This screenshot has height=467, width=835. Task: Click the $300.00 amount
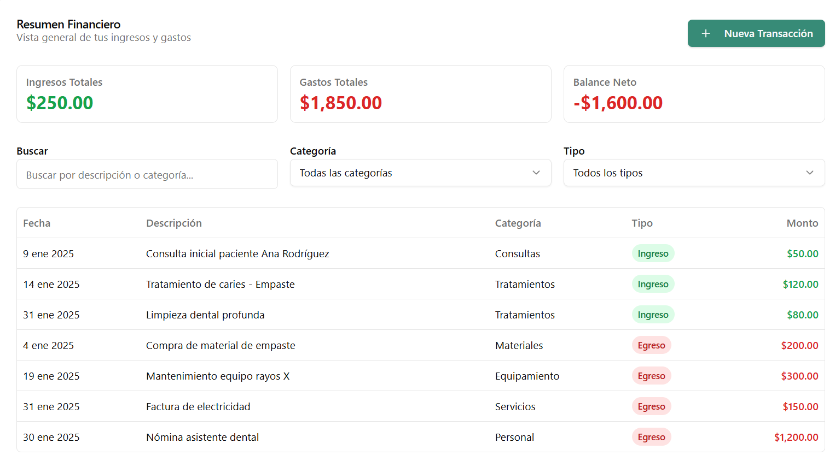click(799, 376)
